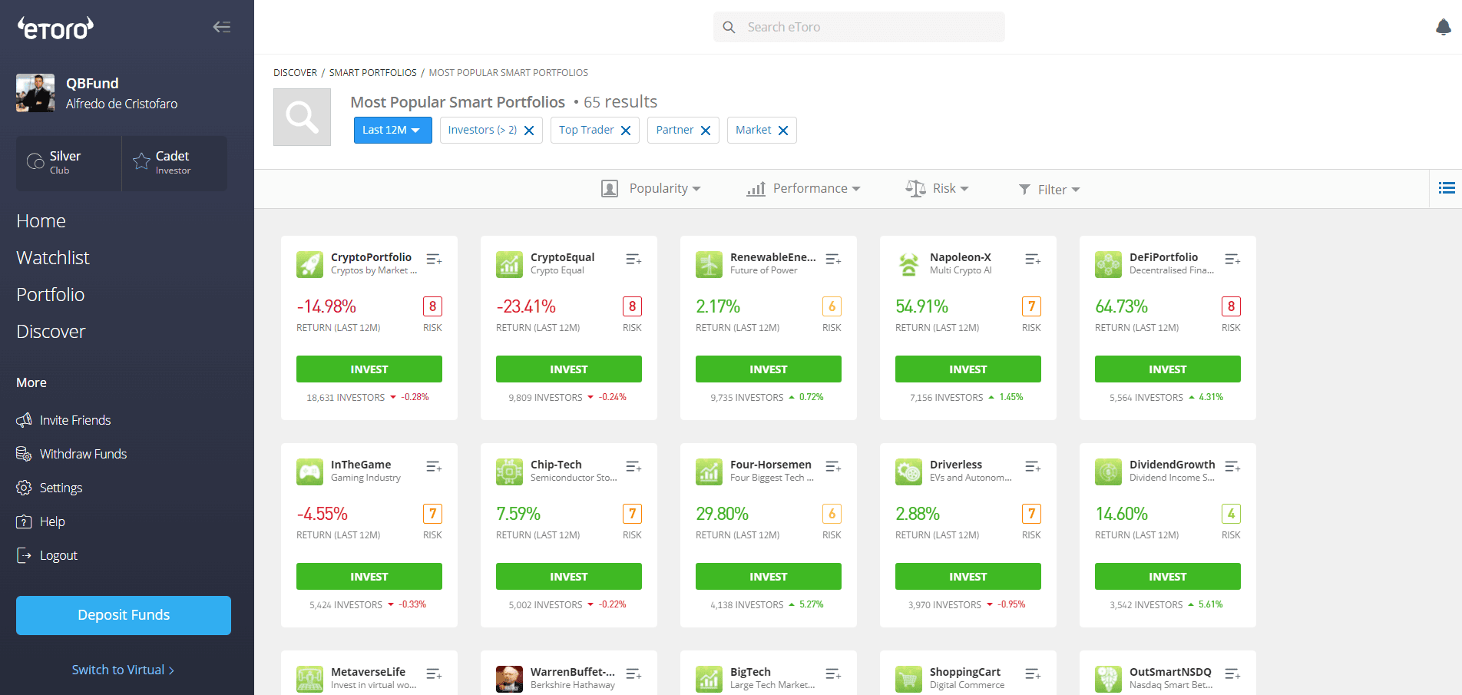
Task: Open Four-Horsemen portfolio title
Action: [x=771, y=465]
